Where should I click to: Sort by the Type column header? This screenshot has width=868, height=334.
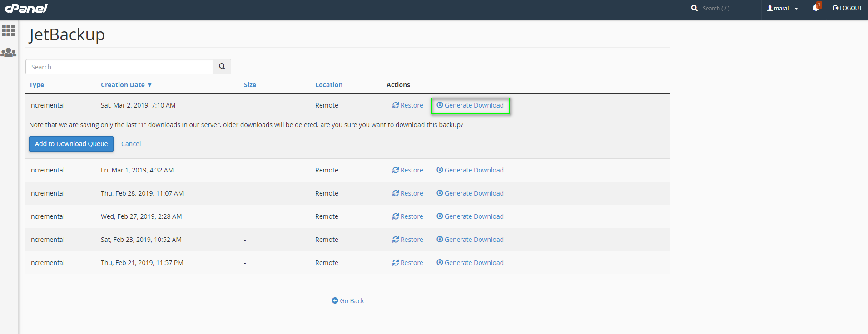(x=37, y=85)
